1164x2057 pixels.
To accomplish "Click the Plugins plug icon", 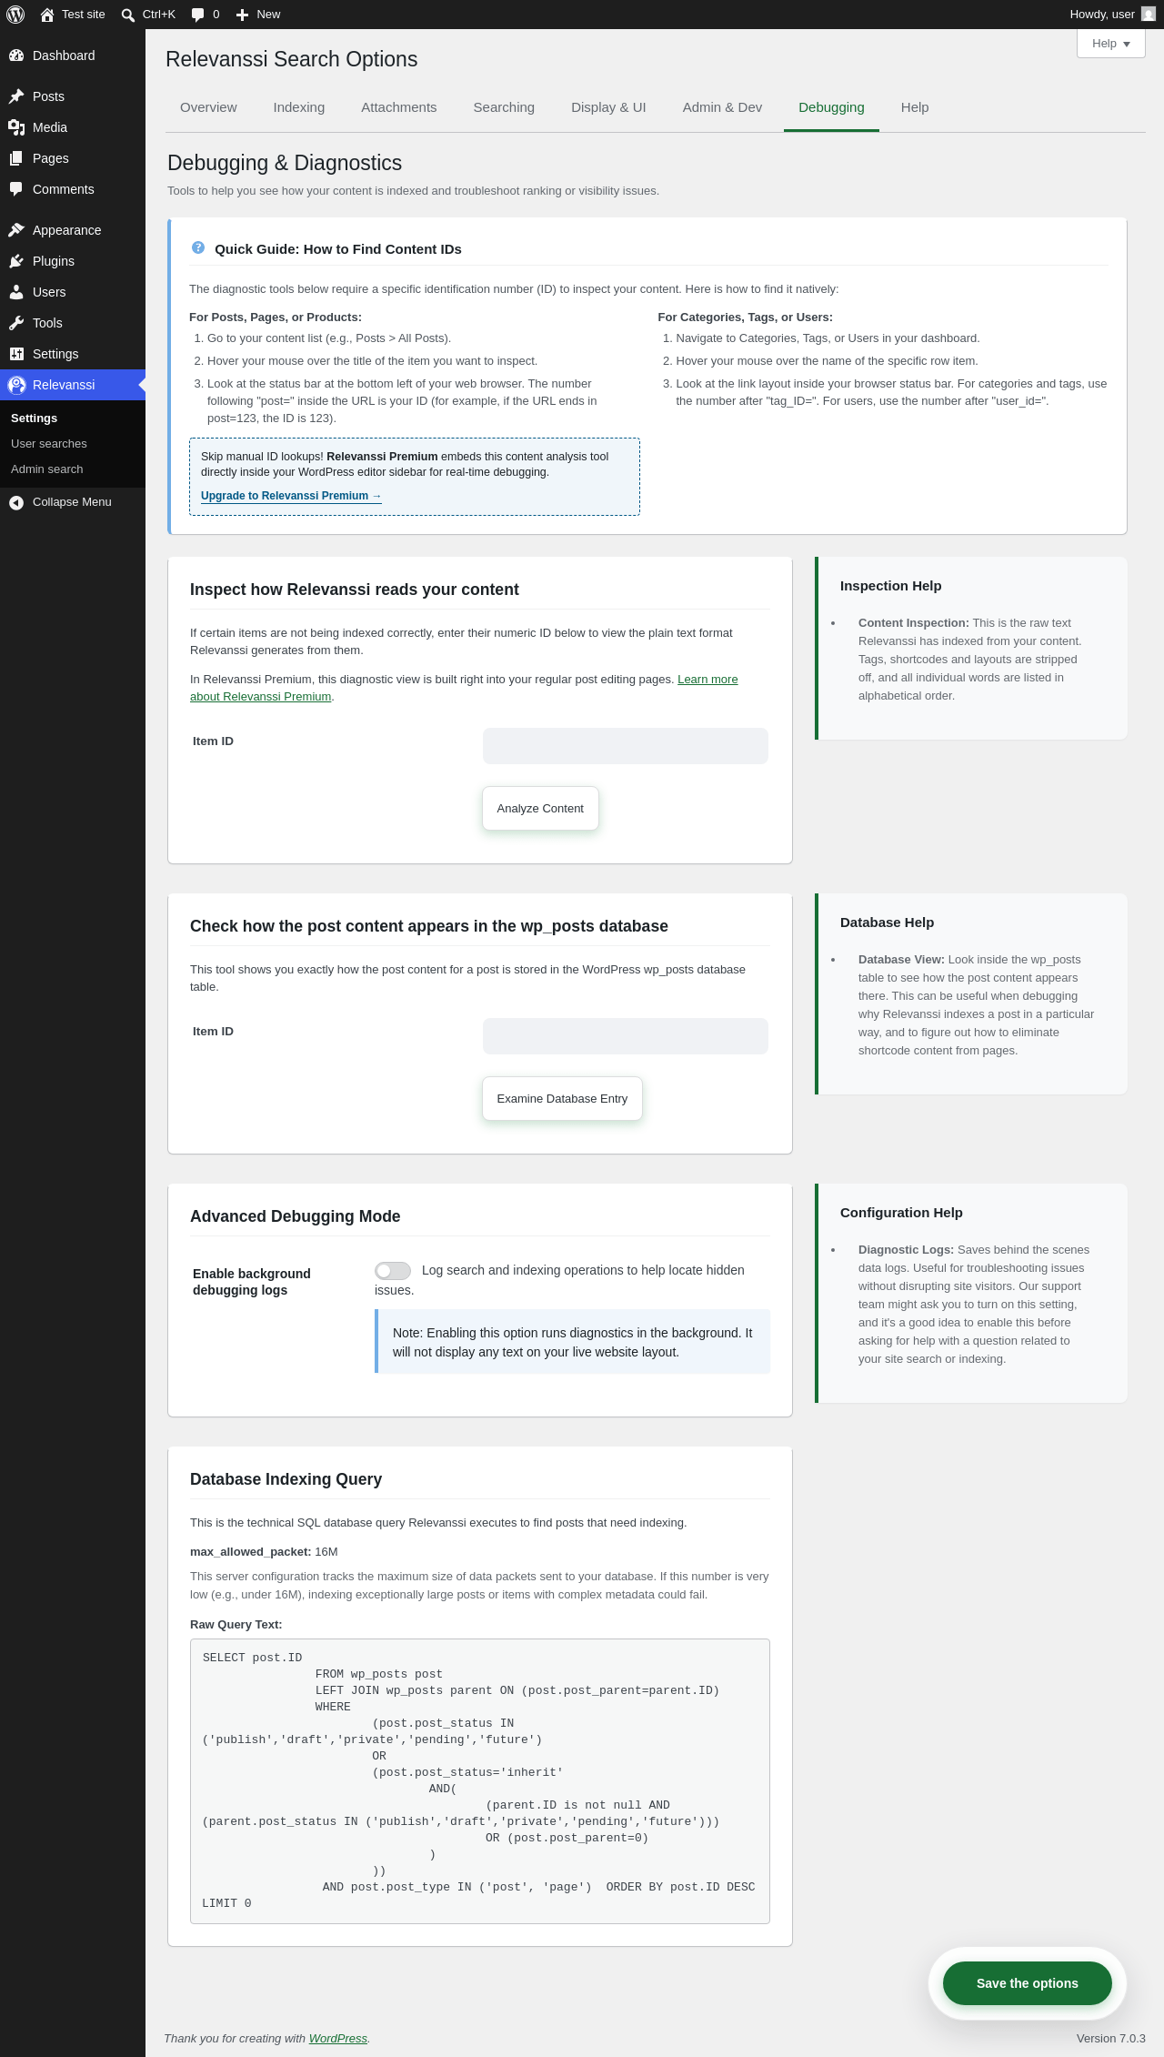I will (x=16, y=261).
